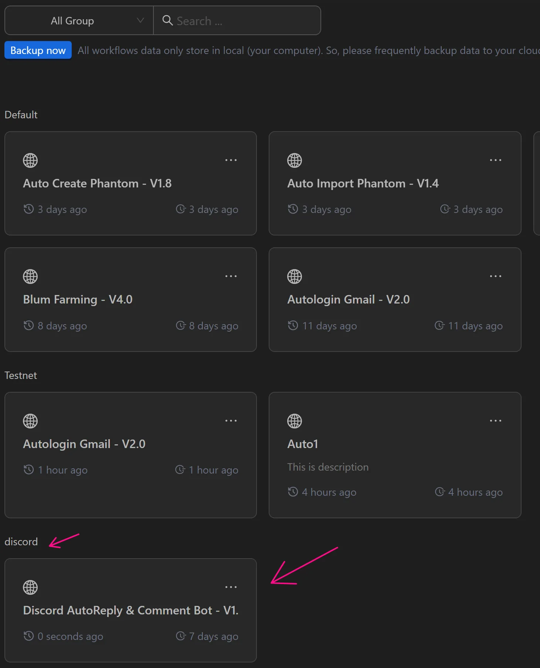
Task: Open the options menu on Auto Create Phantom
Action: pos(231,160)
